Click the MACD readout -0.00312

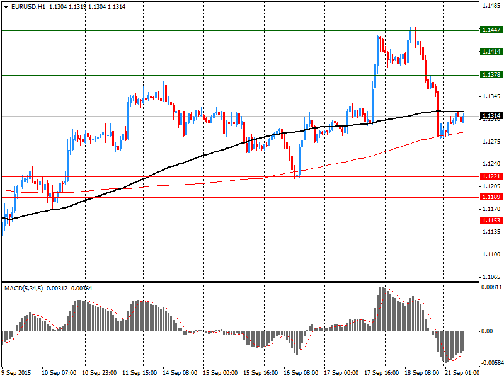point(56,289)
